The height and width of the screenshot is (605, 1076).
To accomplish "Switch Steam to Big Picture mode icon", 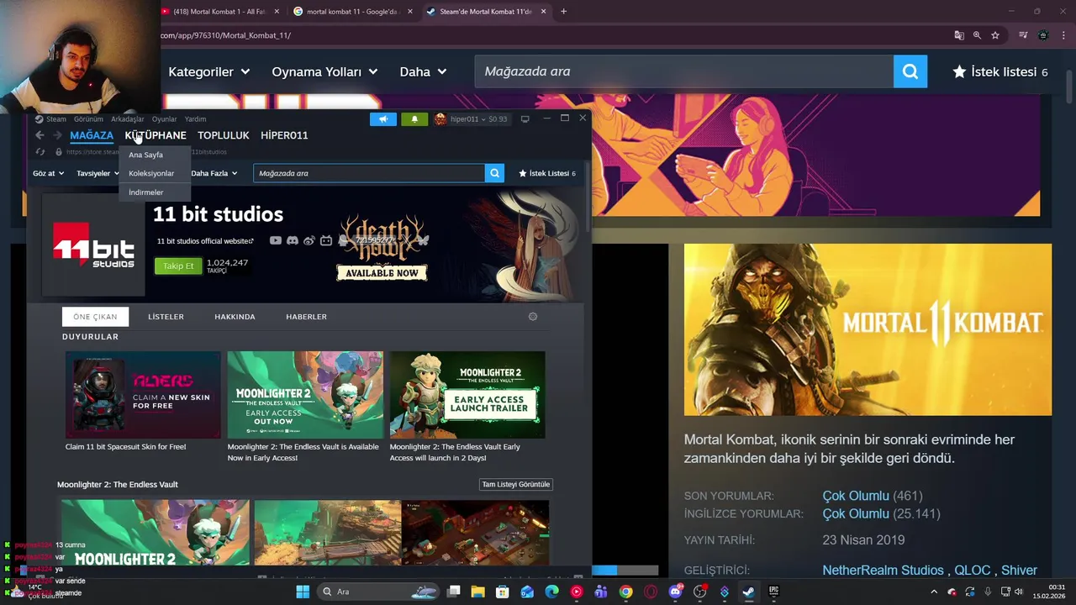I will point(525,119).
